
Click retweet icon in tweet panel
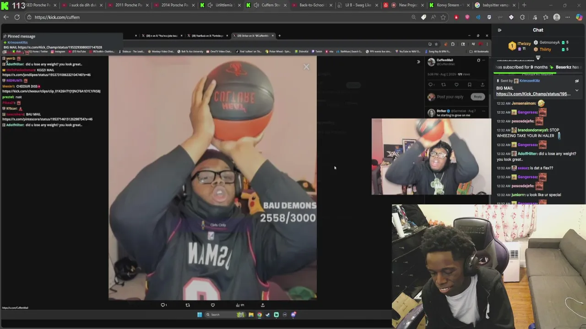coord(443,85)
